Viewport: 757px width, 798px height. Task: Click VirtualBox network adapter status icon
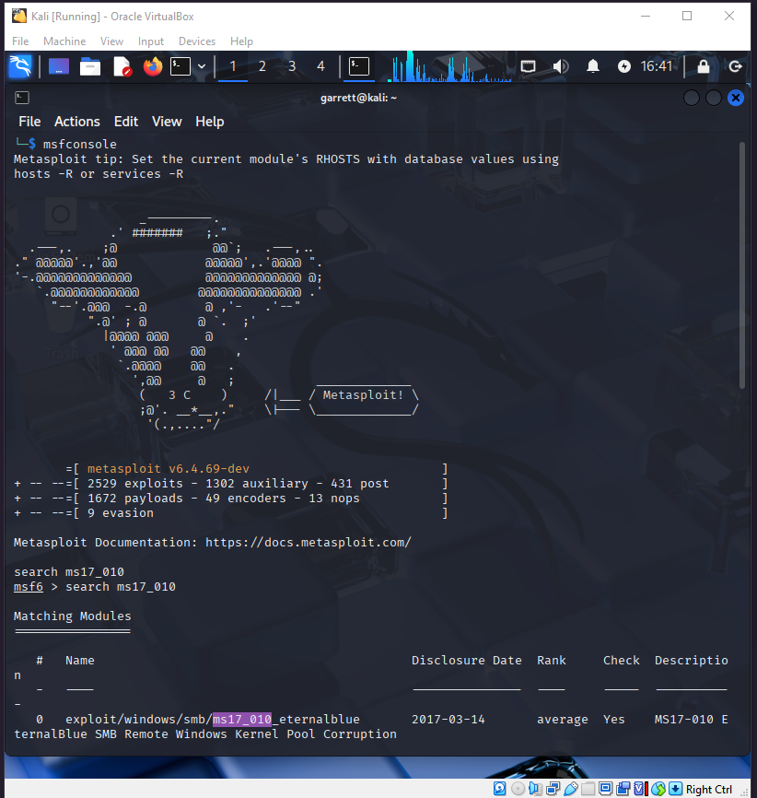tap(553, 789)
